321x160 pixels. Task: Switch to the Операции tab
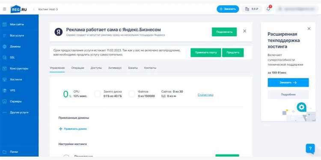[x=77, y=68]
